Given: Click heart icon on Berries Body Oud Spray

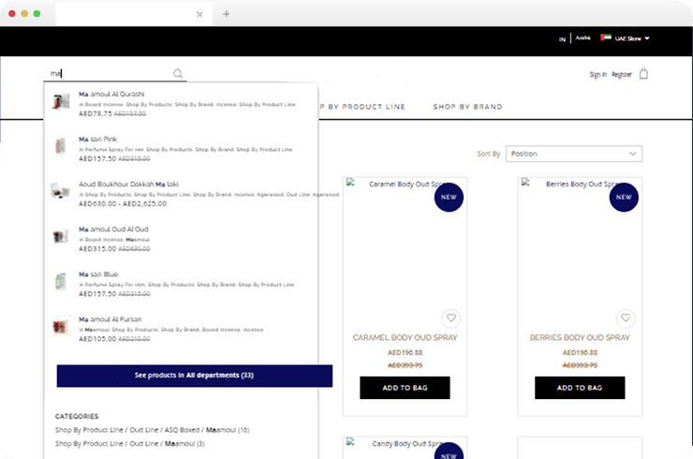Looking at the screenshot, I should (x=626, y=318).
